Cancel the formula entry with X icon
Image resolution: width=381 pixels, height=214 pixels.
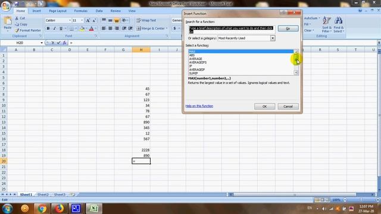pos(53,43)
